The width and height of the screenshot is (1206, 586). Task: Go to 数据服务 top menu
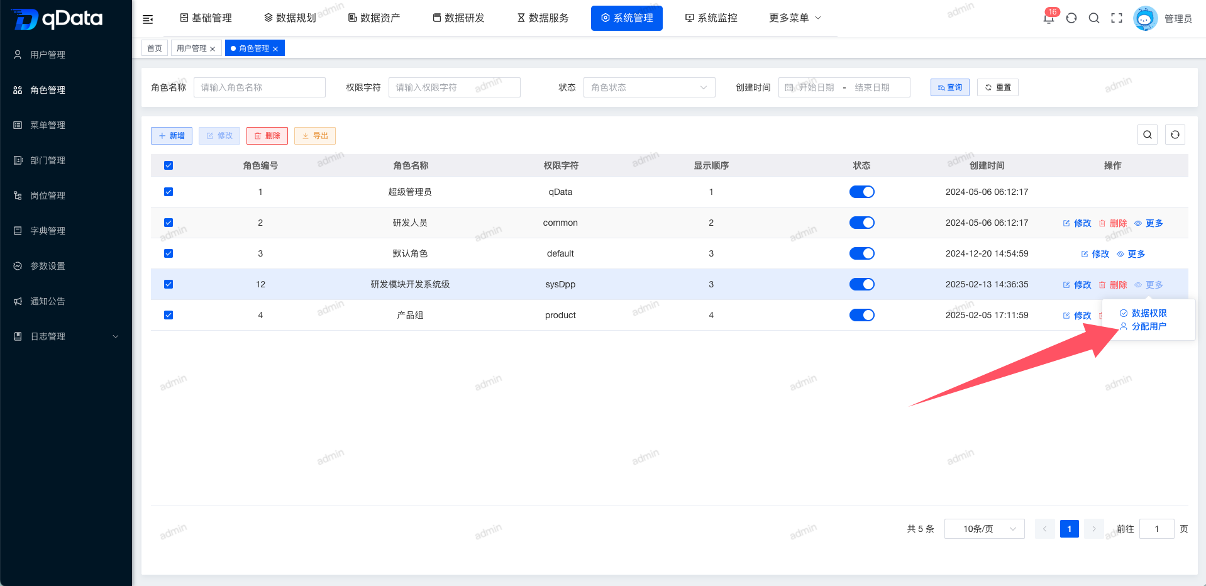543,18
